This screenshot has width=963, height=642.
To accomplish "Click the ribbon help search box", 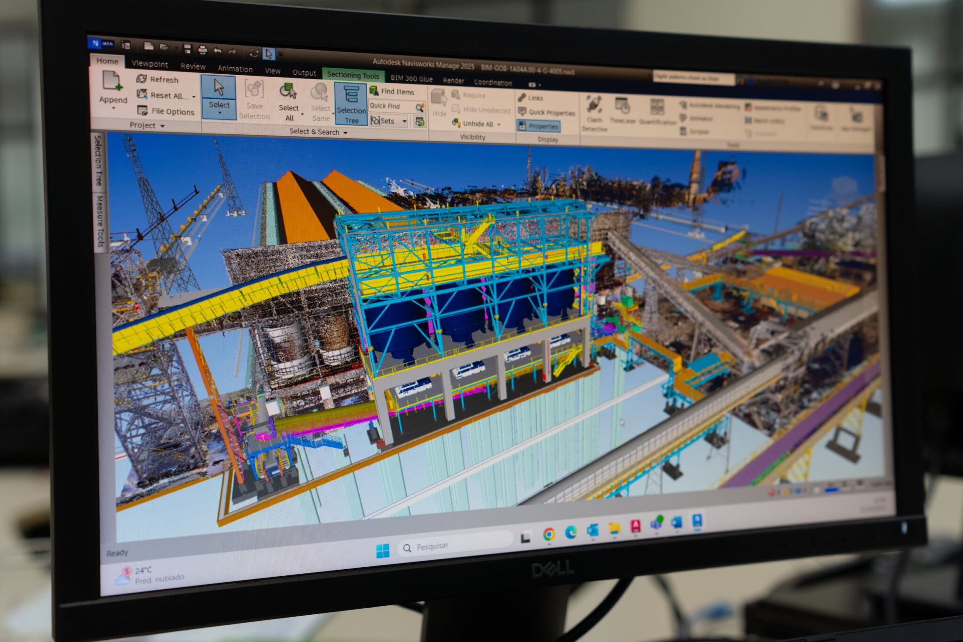I will click(x=694, y=78).
